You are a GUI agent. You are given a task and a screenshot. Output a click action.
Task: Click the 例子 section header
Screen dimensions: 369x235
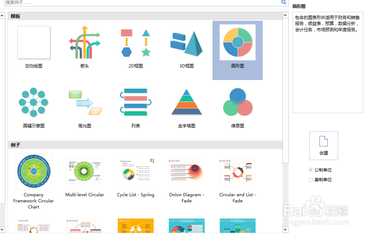(x=145, y=145)
